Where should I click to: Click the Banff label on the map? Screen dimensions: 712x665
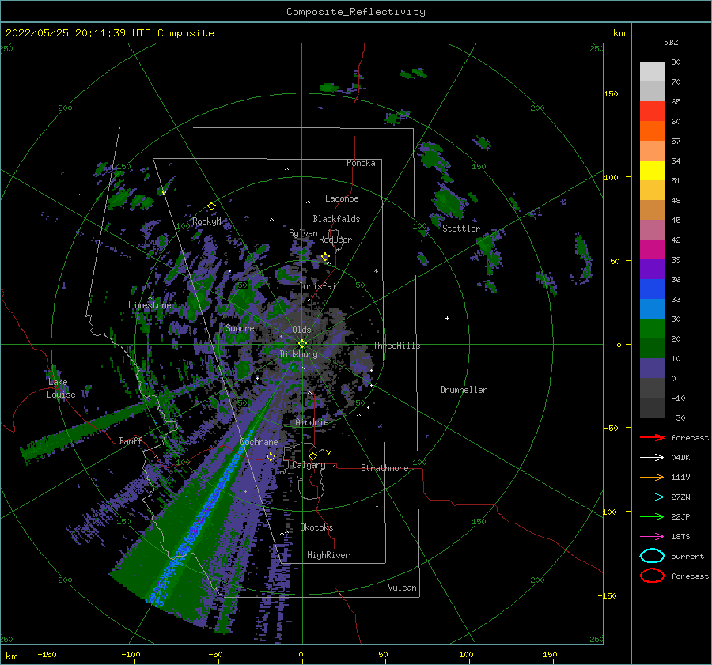tap(131, 440)
